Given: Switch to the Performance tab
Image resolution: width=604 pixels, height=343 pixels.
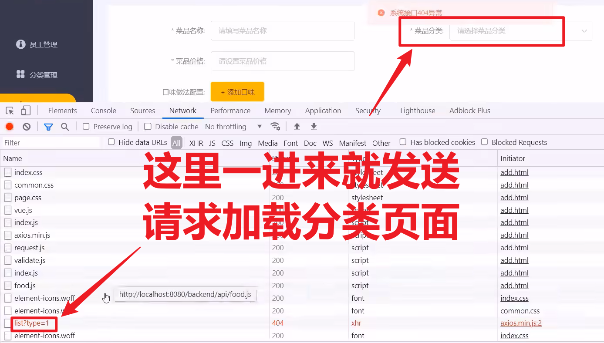Looking at the screenshot, I should click(x=230, y=111).
